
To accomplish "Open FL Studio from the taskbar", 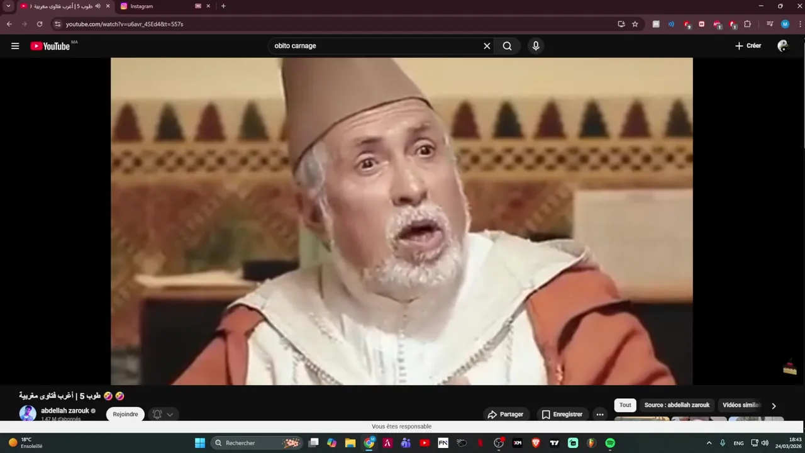I will tap(592, 443).
